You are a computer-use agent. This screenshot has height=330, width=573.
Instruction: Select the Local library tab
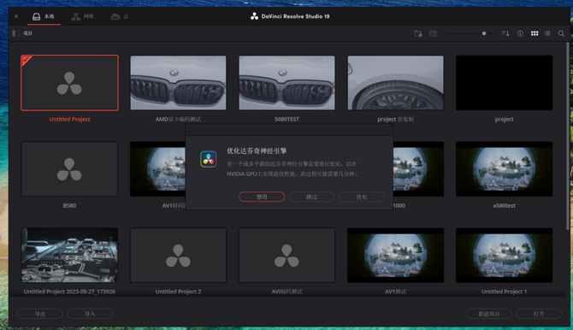tap(44, 16)
